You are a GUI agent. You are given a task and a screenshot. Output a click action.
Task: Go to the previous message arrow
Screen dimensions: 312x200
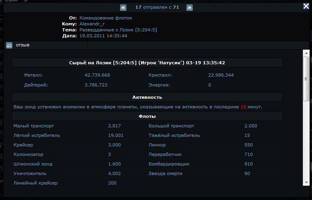(x=123, y=8)
